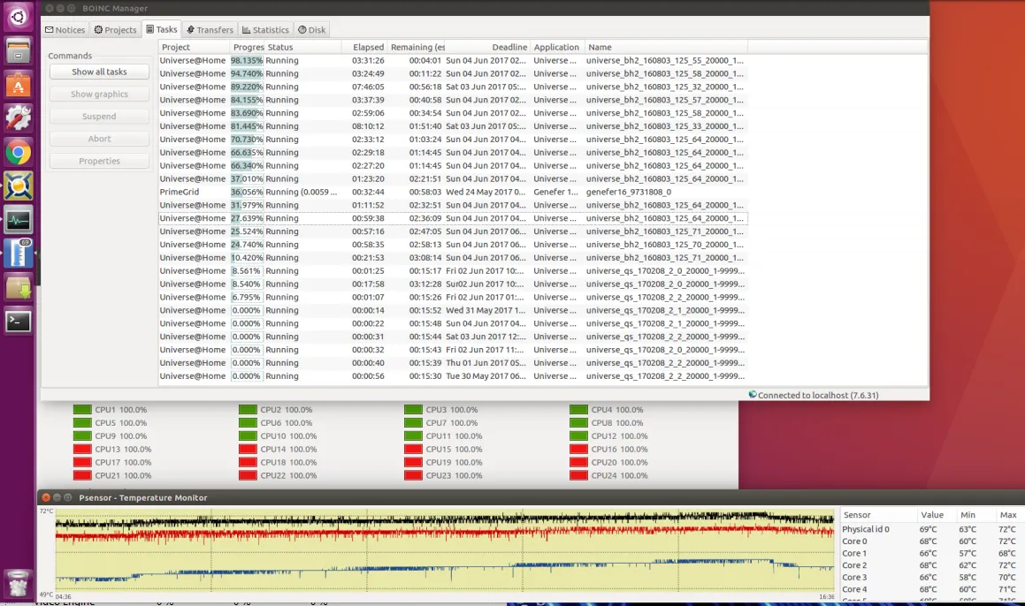This screenshot has width=1025, height=606.
Task: Select the task with 27.639% progress
Action: pos(453,218)
